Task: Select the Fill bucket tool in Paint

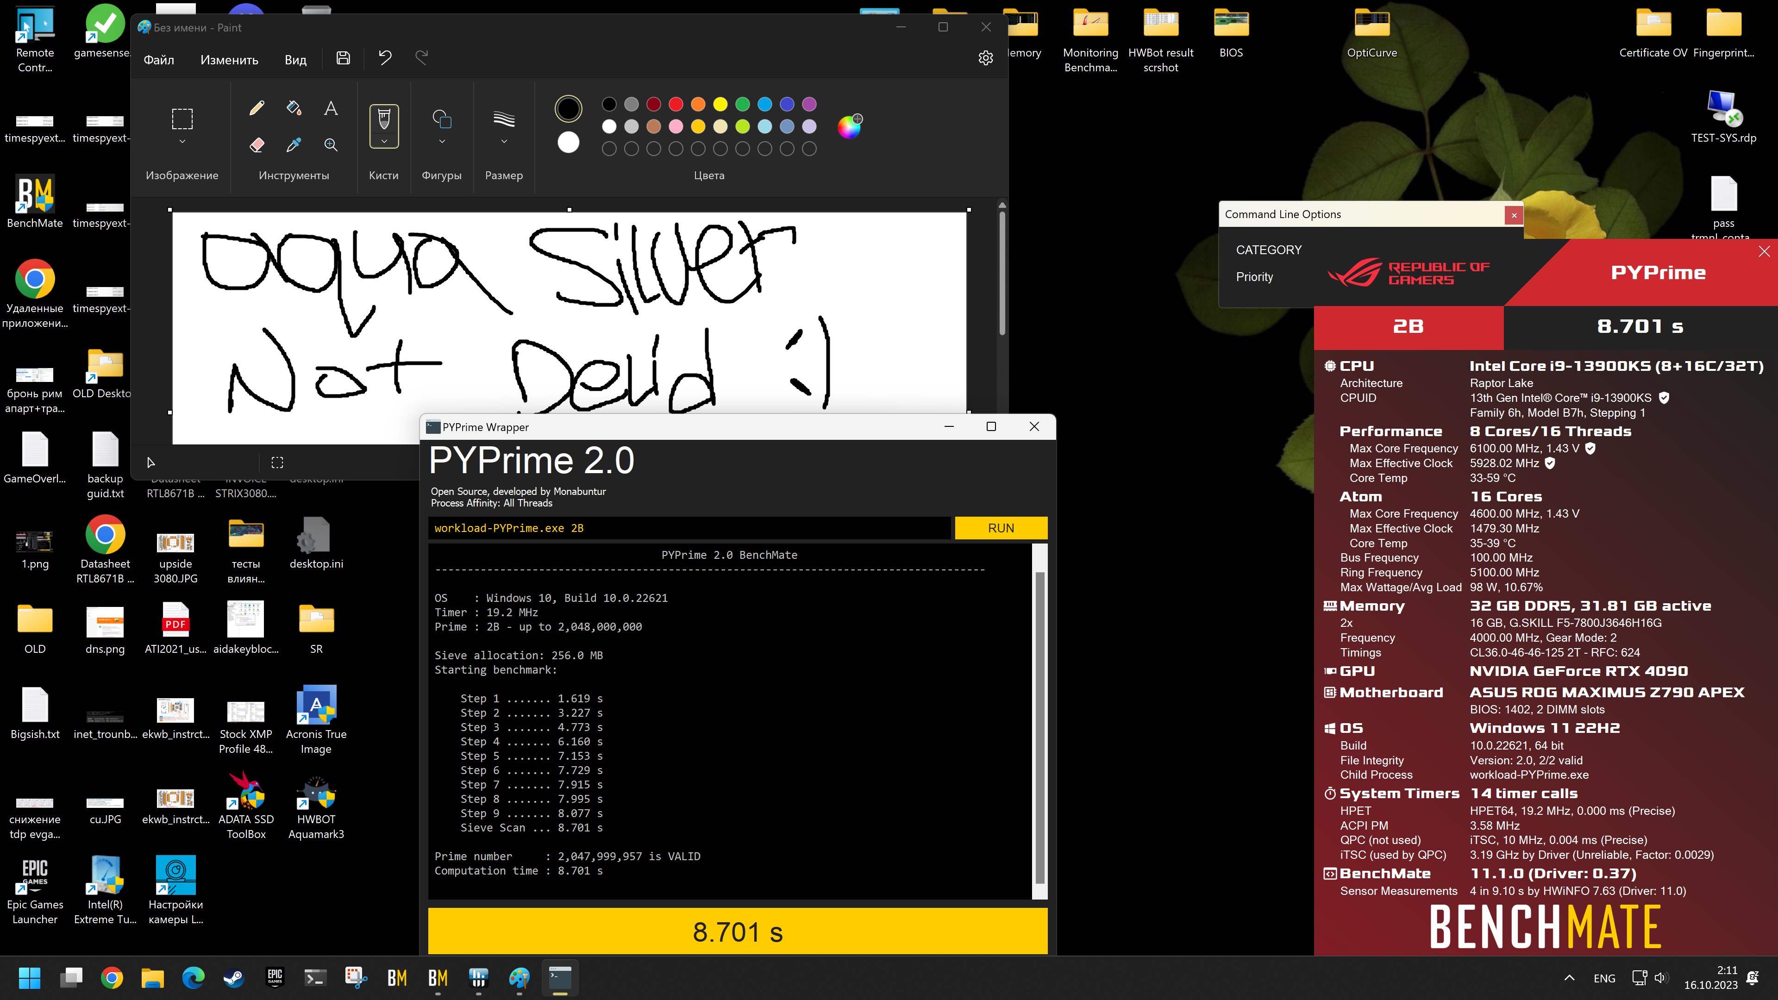Action: (x=294, y=108)
